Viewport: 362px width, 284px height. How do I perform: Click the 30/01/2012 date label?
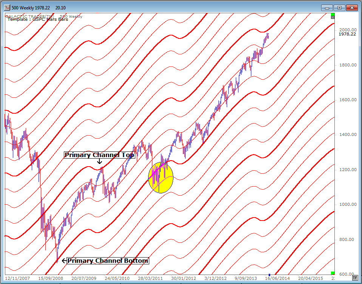[184, 278]
